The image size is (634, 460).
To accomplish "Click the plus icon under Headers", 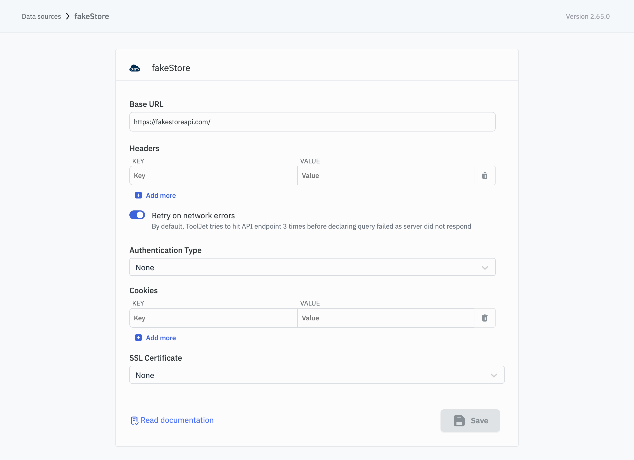I will (x=138, y=195).
